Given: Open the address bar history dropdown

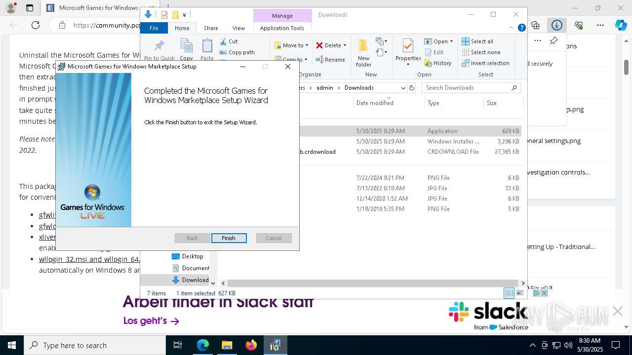Looking at the screenshot, I should (x=403, y=88).
